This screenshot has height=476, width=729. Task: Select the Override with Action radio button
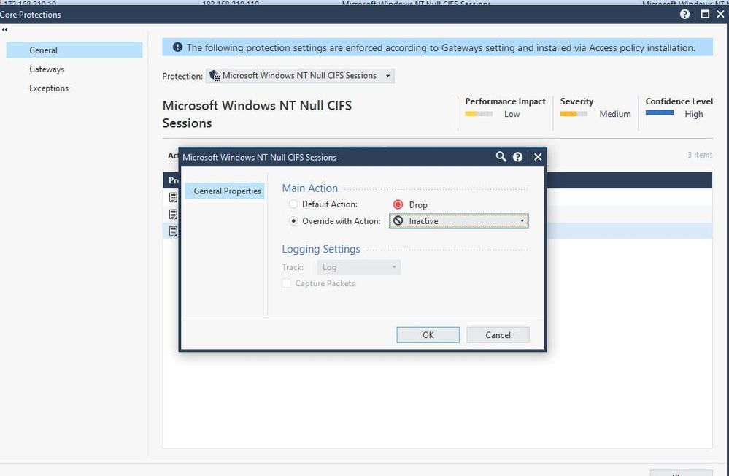click(x=293, y=220)
